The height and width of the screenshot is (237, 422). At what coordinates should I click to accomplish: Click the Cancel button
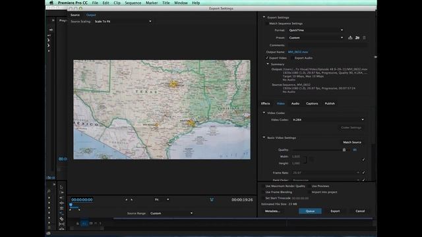(x=360, y=211)
